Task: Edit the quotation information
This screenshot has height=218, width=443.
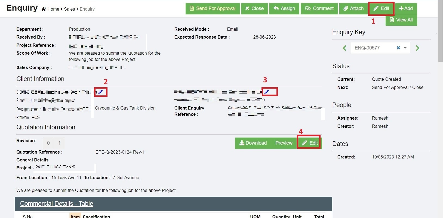Action: (310, 143)
